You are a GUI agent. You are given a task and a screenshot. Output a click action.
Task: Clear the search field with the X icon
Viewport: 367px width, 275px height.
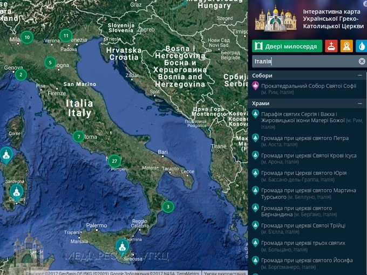362,61
